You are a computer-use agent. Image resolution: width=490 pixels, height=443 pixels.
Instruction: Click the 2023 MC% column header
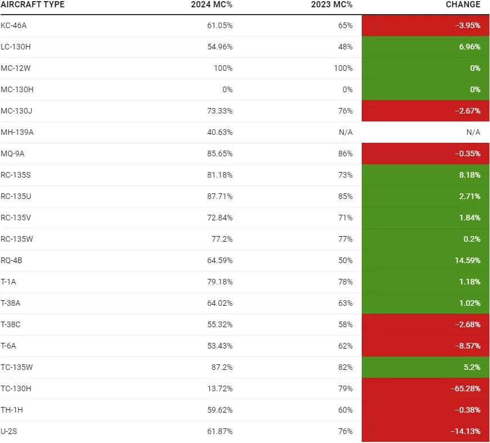pos(332,4)
